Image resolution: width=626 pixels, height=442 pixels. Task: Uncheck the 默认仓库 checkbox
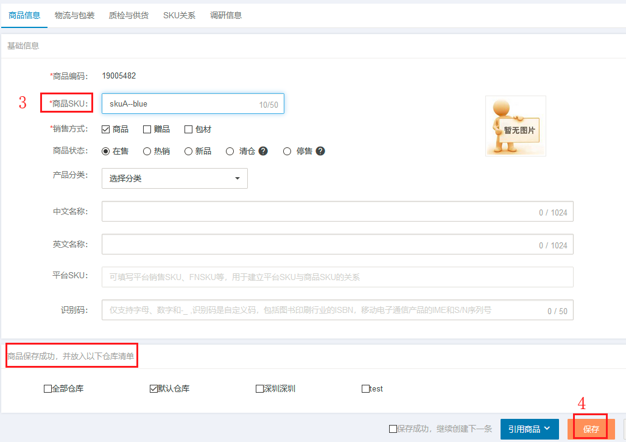click(x=153, y=389)
